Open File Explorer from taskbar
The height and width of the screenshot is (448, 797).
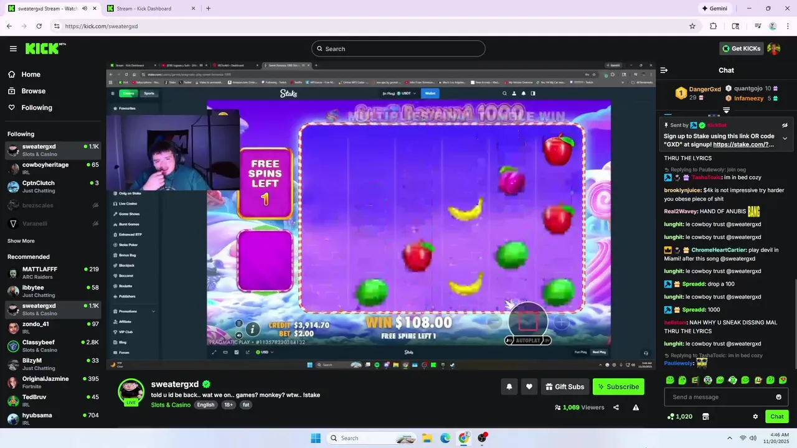[x=427, y=438]
